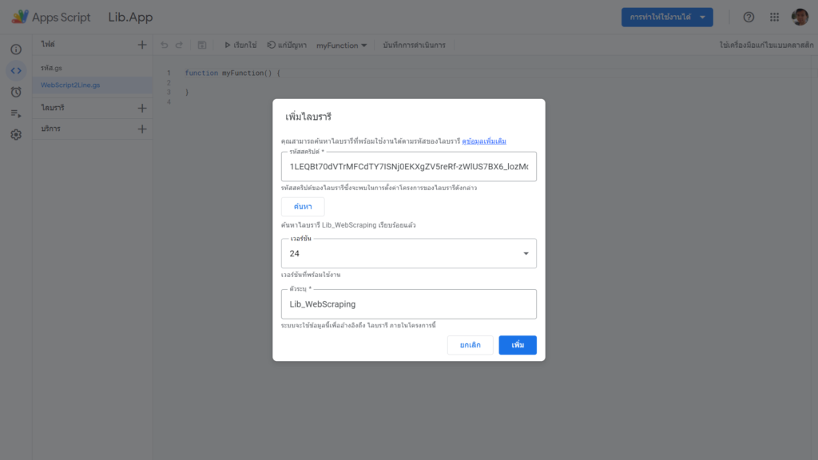Viewport: 818px width, 460px height.
Task: Select the WebScript2Line.gs file
Action: pyautogui.click(x=70, y=85)
